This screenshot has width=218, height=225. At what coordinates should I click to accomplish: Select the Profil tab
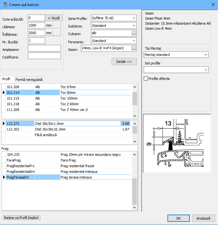[6, 79]
